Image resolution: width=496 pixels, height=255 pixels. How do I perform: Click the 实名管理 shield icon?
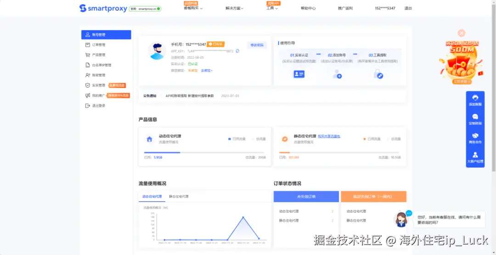[x=88, y=85]
